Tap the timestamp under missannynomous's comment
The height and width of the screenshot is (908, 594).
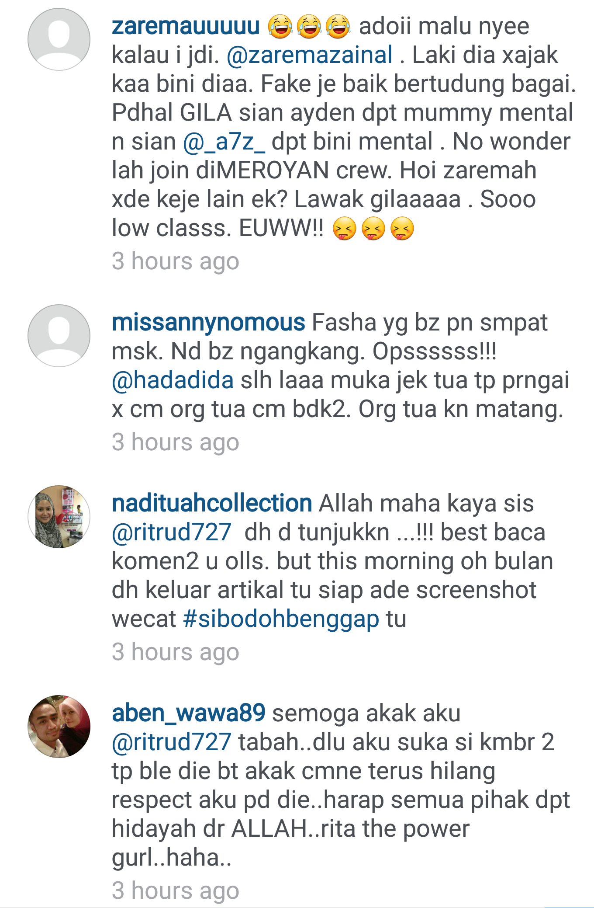coord(176,442)
